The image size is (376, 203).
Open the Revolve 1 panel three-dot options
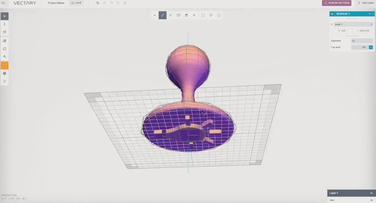[373, 14]
